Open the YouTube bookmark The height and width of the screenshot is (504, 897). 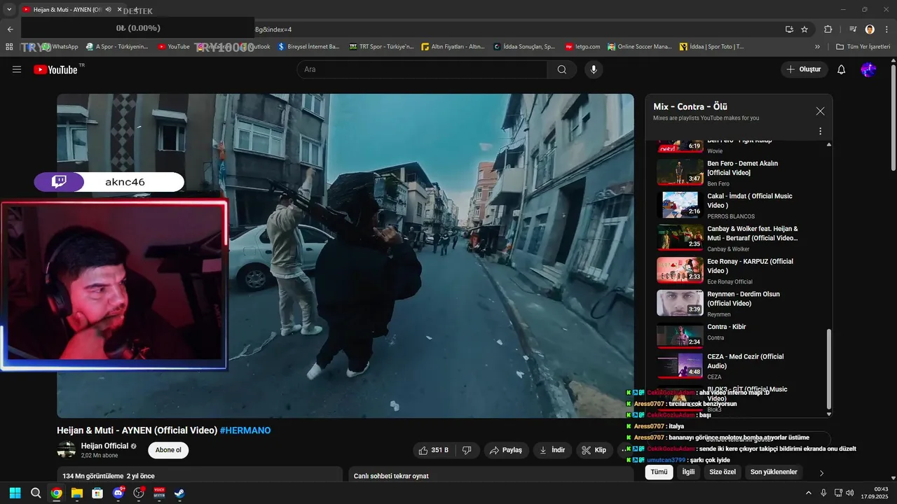pos(174,47)
